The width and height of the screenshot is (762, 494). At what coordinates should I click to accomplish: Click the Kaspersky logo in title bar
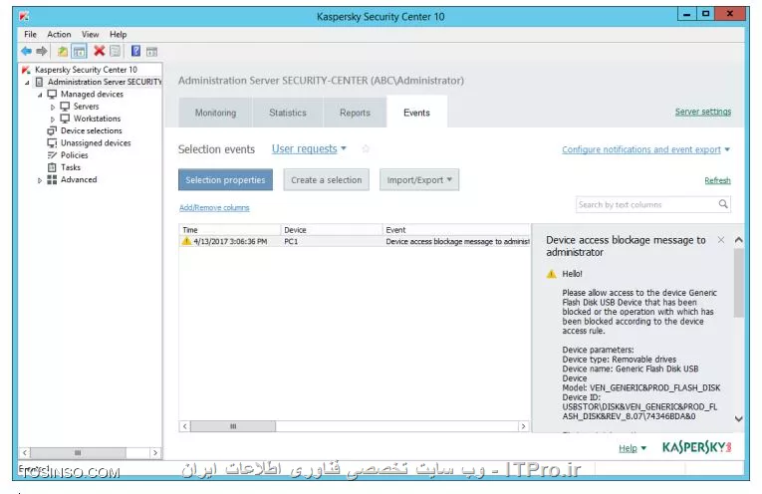coord(24,17)
